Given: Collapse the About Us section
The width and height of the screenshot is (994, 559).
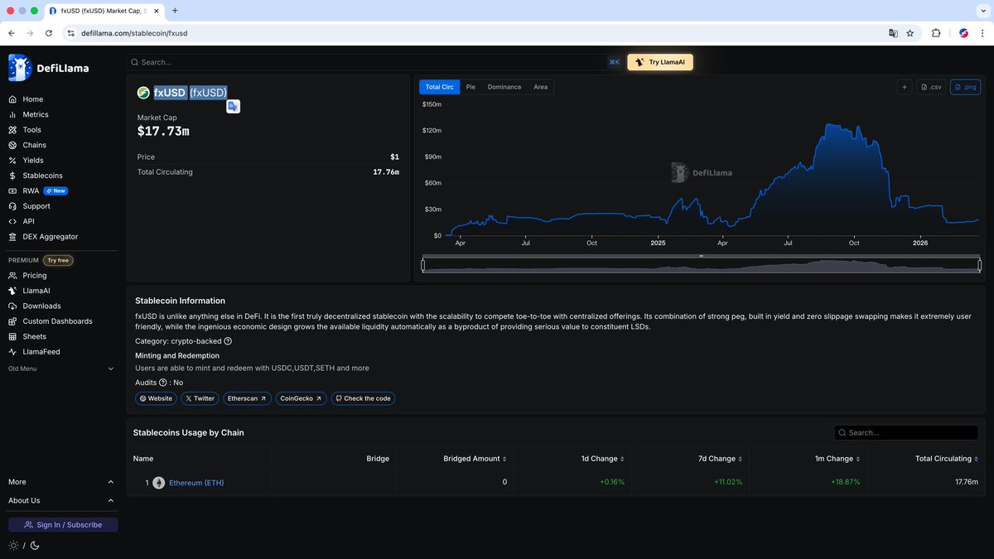Looking at the screenshot, I should click(x=61, y=500).
